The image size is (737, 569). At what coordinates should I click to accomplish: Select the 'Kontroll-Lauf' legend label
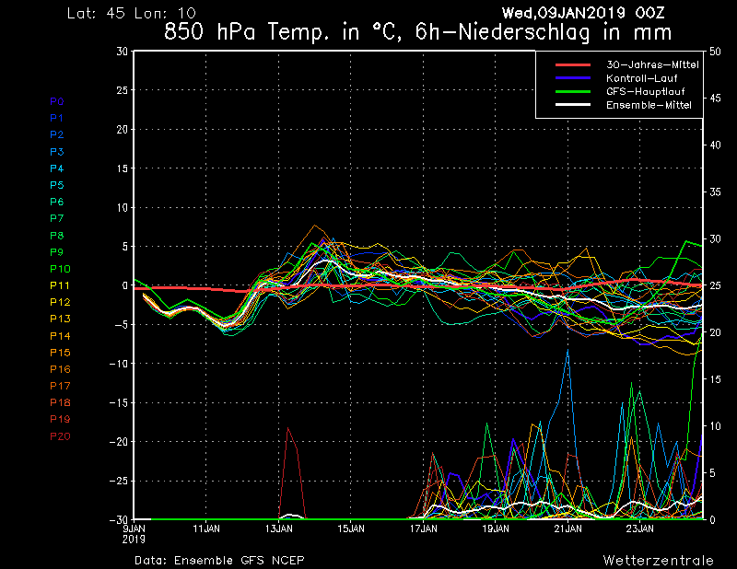[641, 78]
